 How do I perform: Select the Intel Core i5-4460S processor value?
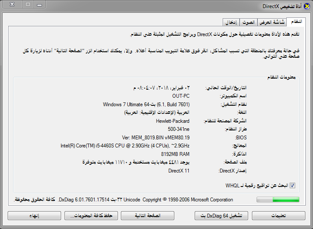(x=125, y=146)
